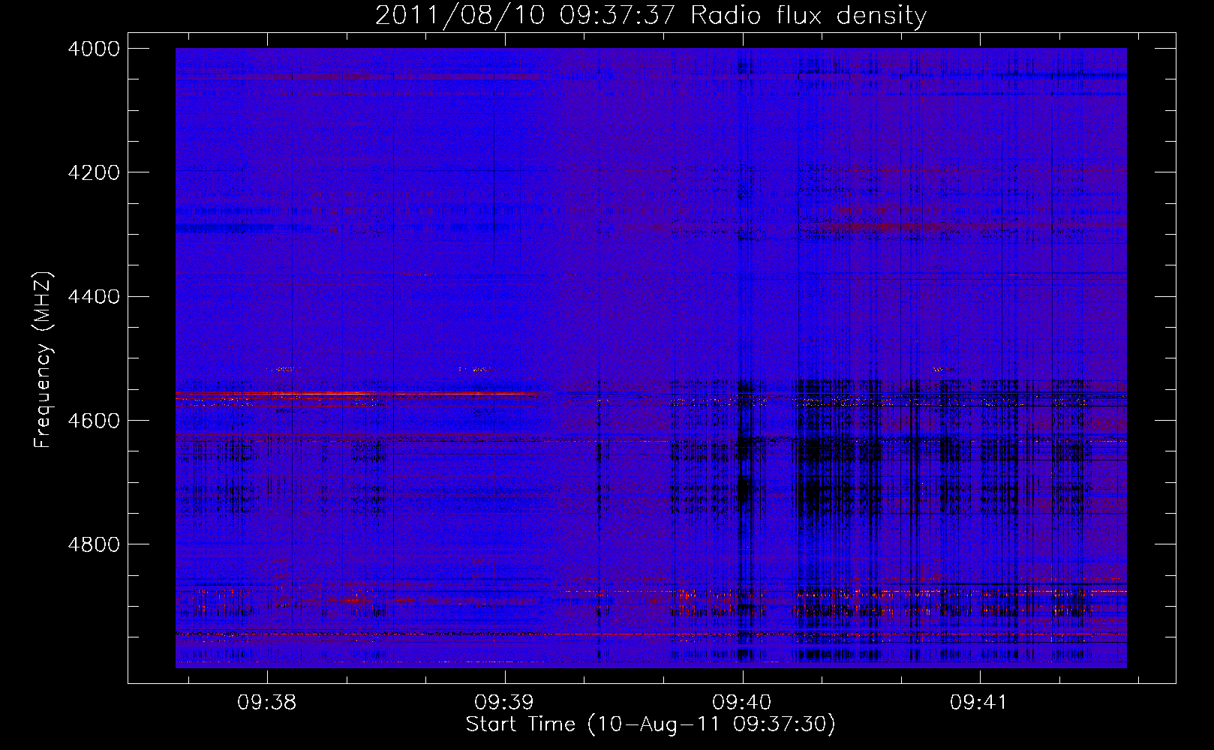Click the 'Start Time' x-axis label
Screen dimensions: 1214x750
[x=651, y=724]
